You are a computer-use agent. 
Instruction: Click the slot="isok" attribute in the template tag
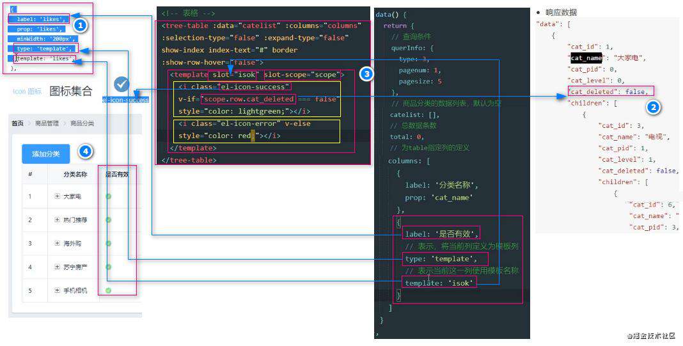click(235, 75)
